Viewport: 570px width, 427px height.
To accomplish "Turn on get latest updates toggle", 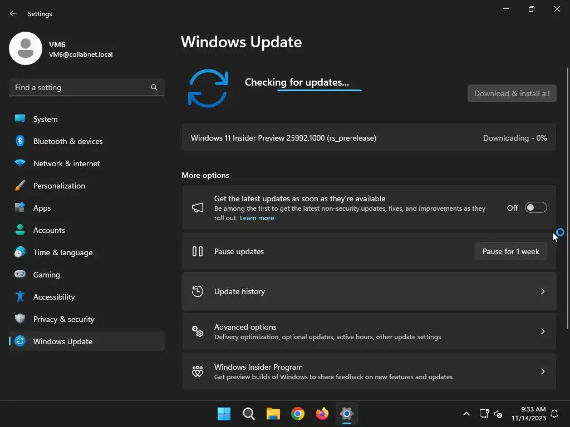I will [536, 208].
